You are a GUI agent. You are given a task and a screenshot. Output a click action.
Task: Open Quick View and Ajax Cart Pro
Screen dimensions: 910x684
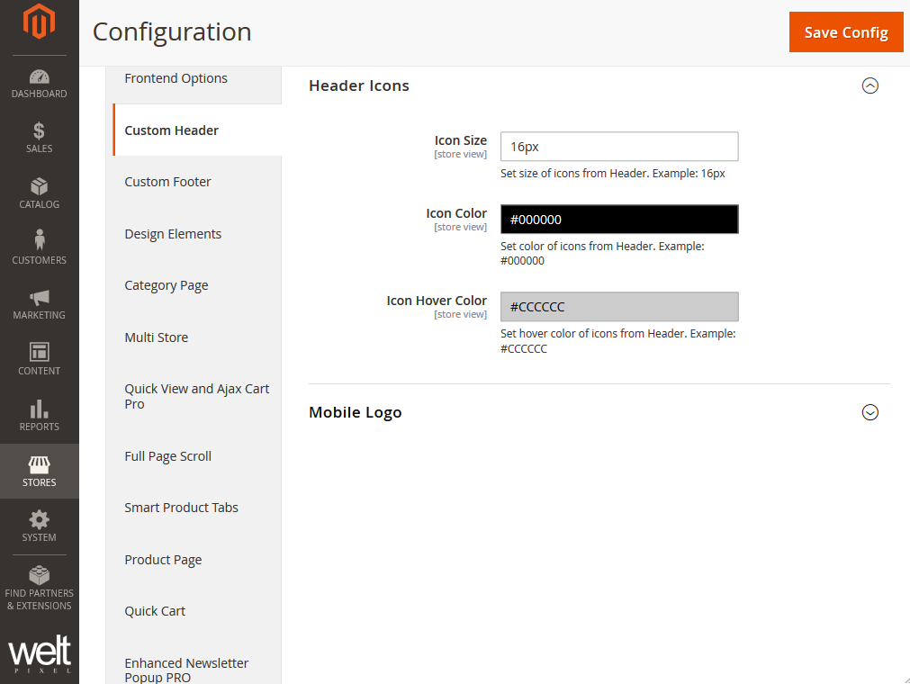click(196, 397)
